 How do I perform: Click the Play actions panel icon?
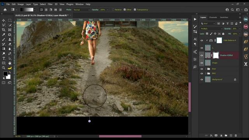[x=195, y=19]
